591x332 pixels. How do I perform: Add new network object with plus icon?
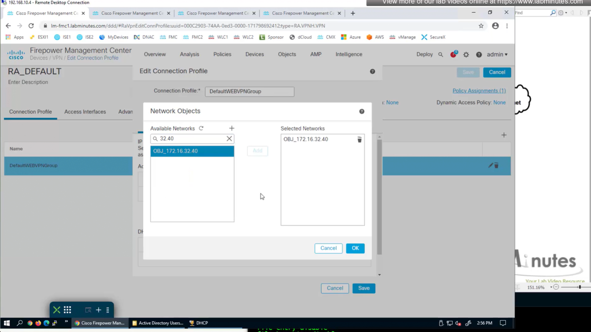(232, 128)
